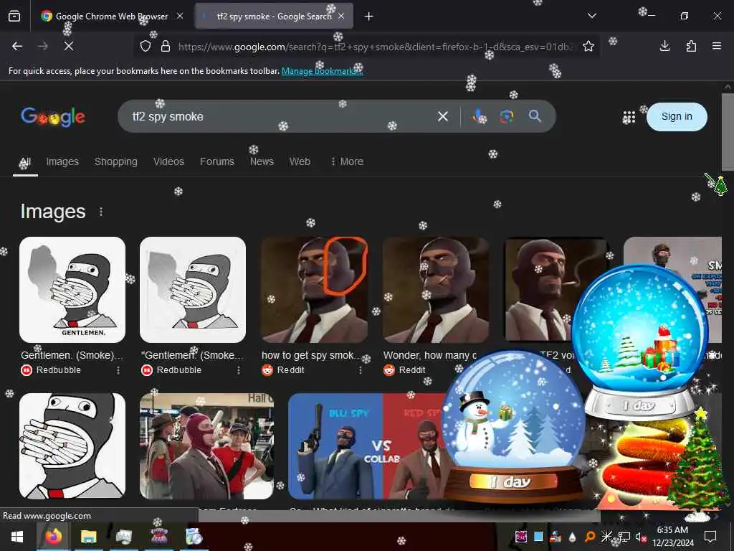Click the snowflake tray icon

click(606, 537)
